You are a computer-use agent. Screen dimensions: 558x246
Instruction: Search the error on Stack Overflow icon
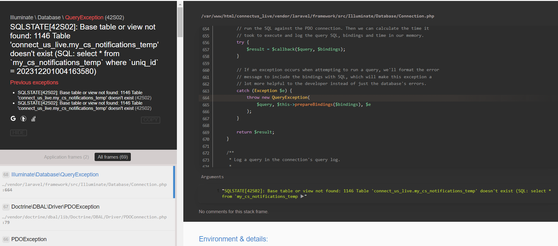[x=33, y=118]
